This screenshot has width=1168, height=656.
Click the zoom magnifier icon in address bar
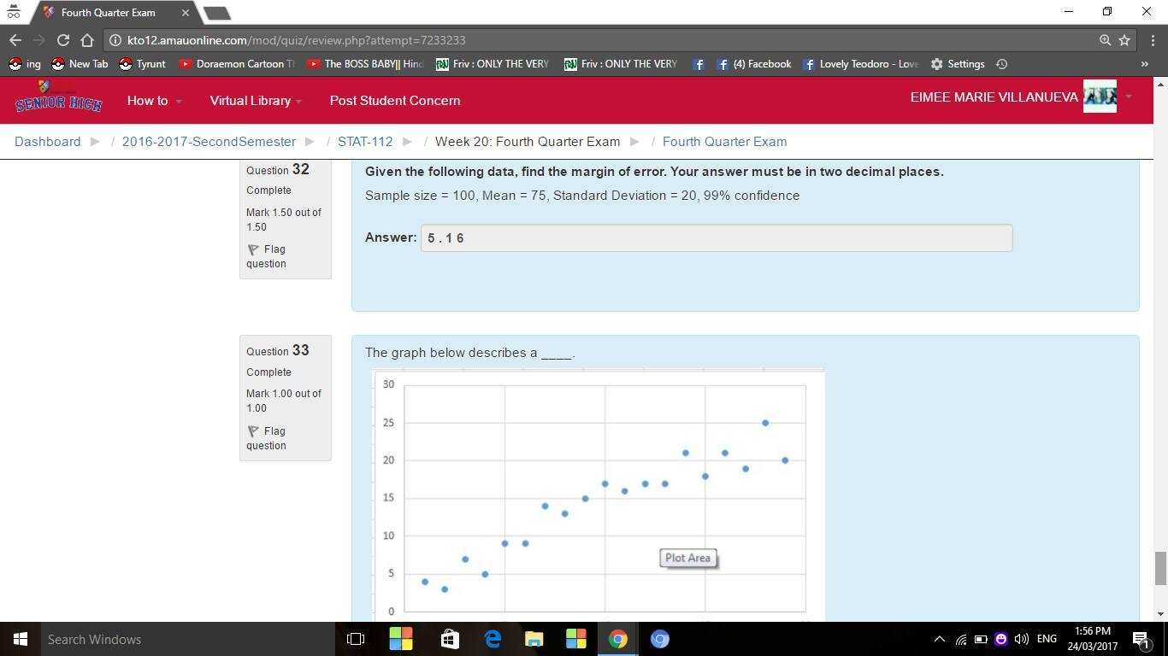(x=1105, y=40)
